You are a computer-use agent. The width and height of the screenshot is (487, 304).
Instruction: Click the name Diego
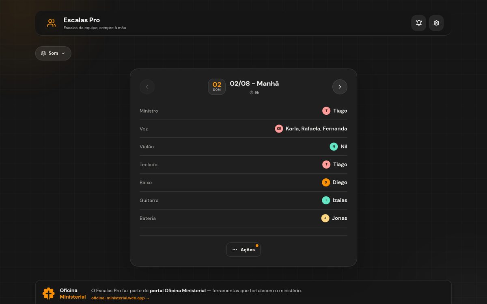coord(340,182)
